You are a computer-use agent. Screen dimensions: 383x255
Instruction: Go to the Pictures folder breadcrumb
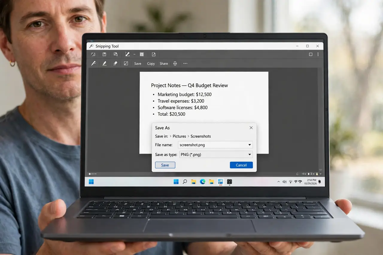coord(179,136)
